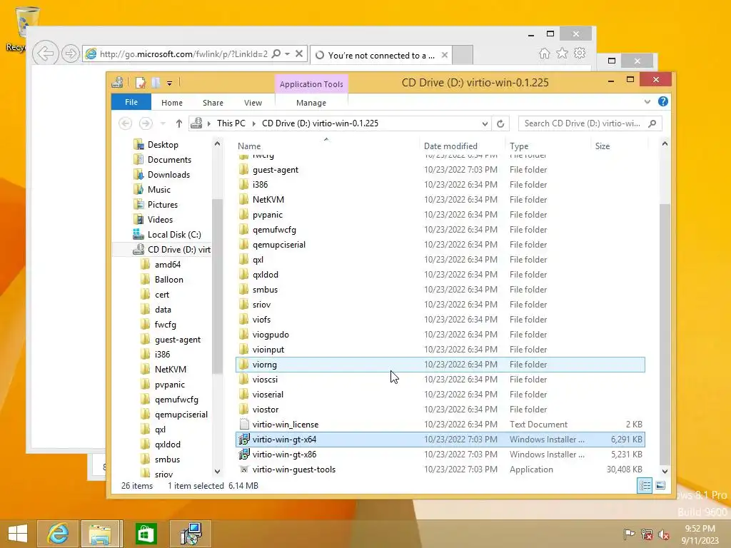This screenshot has height=548, width=731.
Task: Select Videos in the navigation pane
Action: pyautogui.click(x=160, y=219)
